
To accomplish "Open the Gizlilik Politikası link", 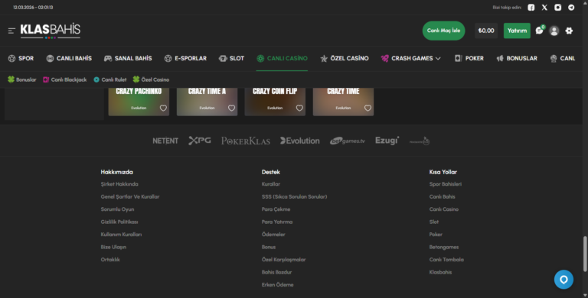I will (x=119, y=222).
